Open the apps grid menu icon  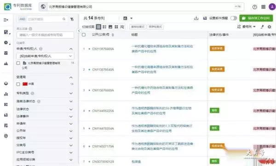point(263,7)
